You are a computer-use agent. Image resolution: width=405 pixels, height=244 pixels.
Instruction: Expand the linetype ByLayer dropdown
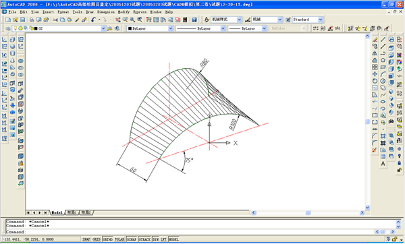pyautogui.click(x=223, y=28)
